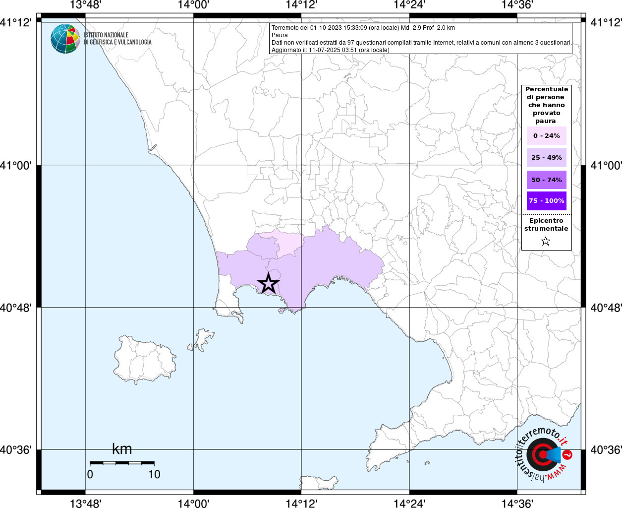
Task: Click the 'Aggiornato il' update line
Action: point(330,50)
